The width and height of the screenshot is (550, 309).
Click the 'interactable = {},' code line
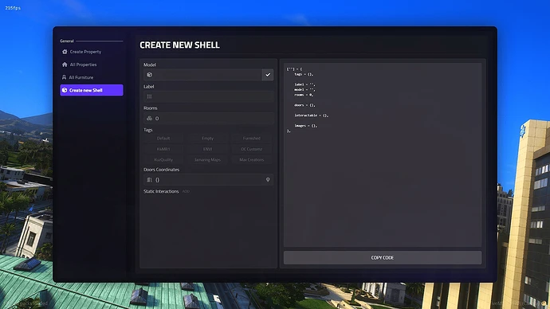click(311, 115)
